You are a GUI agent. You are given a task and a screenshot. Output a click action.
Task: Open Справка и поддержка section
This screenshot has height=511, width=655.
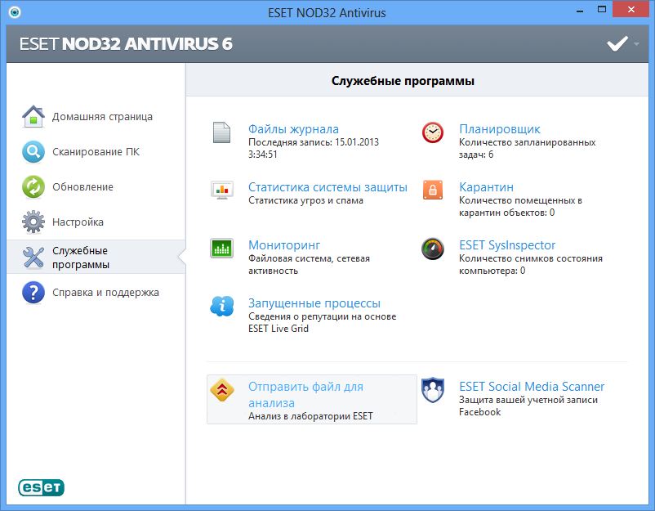coord(105,293)
